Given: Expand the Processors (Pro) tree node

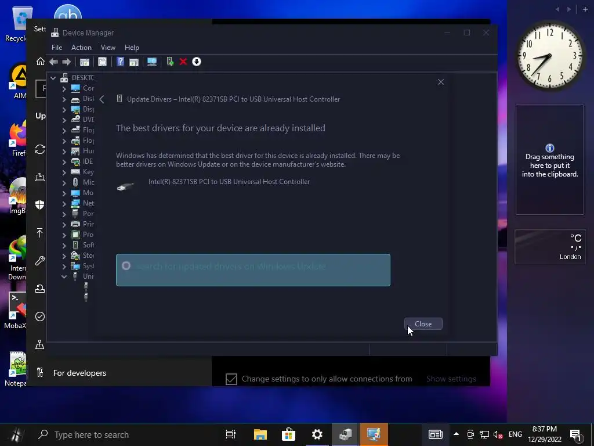Looking at the screenshot, I should (x=64, y=235).
